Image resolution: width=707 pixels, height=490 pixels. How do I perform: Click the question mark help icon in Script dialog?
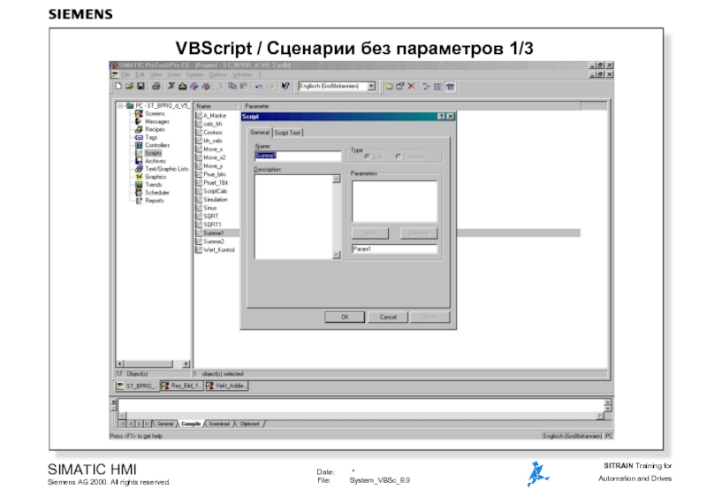click(441, 117)
